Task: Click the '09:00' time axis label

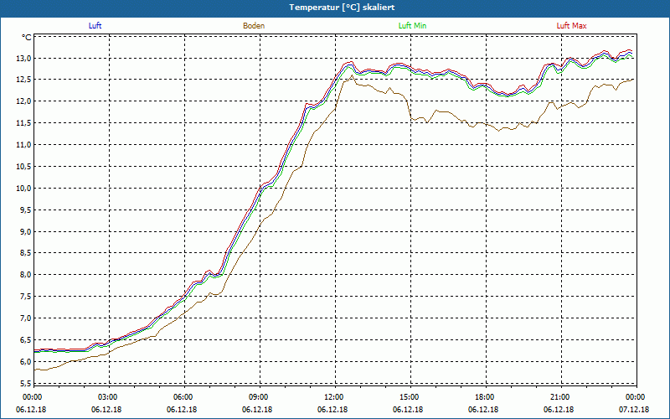Action: coord(257,397)
